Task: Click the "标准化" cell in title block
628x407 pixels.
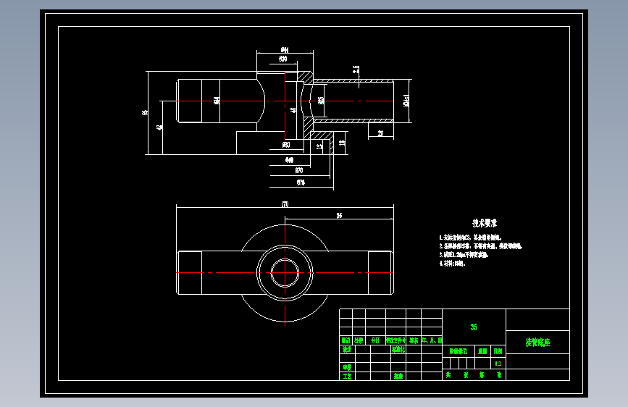Action: click(398, 349)
